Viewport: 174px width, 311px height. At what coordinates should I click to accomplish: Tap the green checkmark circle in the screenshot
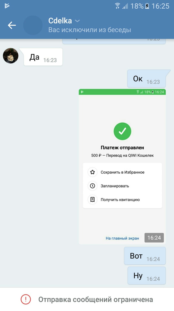tap(122, 131)
